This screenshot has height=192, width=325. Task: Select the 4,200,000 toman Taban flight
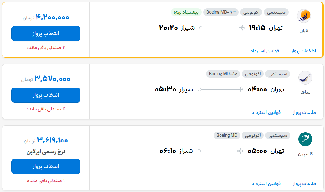point(46,34)
